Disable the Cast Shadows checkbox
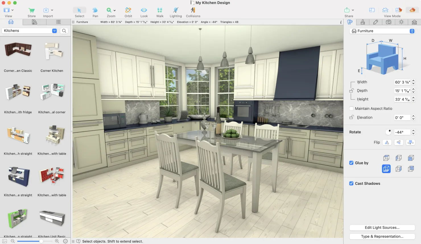Image resolution: width=421 pixels, height=244 pixels. click(351, 184)
